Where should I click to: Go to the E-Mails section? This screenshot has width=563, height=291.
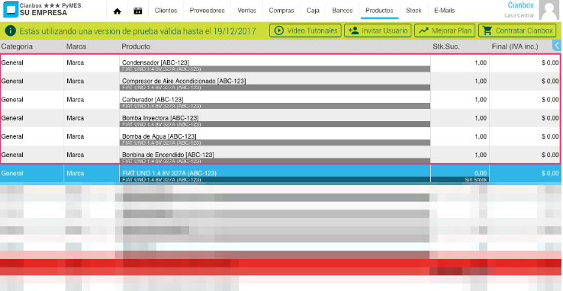point(444,11)
